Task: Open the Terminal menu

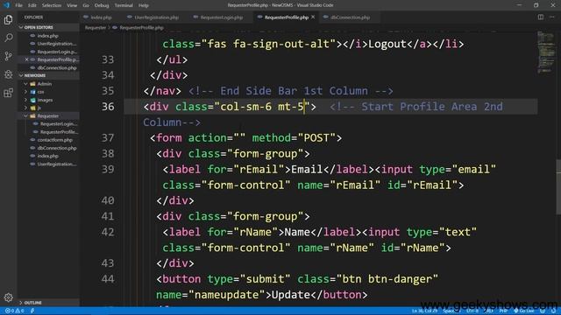Action: point(124,5)
